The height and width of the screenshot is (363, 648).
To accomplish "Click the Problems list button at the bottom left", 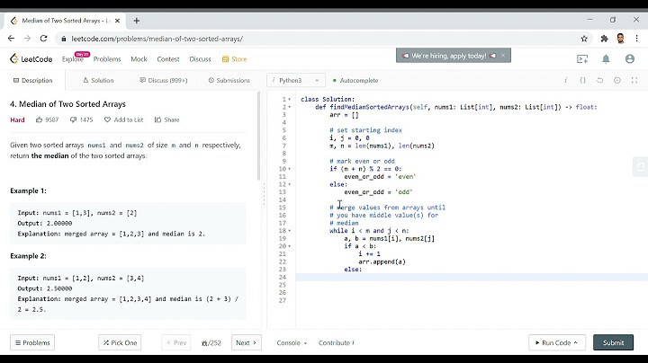I will [32, 343].
